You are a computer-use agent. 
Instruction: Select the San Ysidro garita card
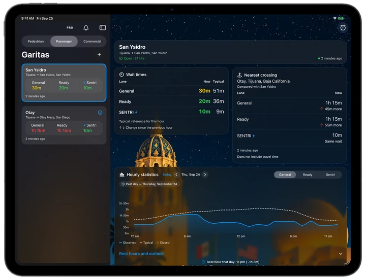[x=64, y=83]
